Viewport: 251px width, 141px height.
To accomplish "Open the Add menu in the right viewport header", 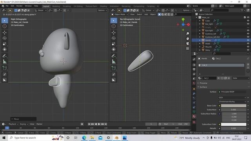I will point(146,14).
